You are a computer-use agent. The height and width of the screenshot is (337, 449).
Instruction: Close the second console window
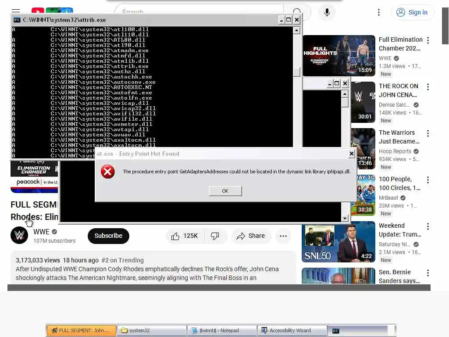(345, 84)
